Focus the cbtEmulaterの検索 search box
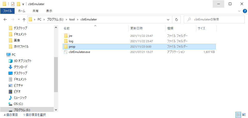This screenshot has width=248, height=118. [x=214, y=19]
